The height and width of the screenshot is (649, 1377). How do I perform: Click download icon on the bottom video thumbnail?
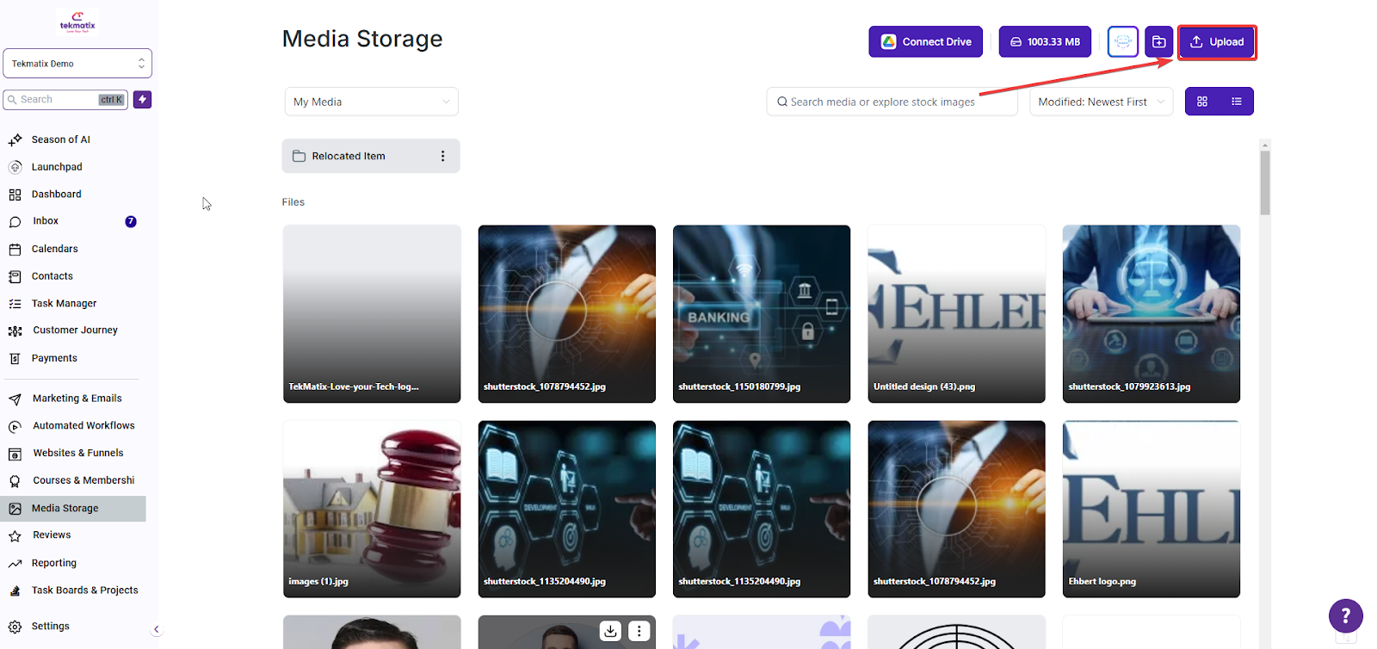pos(610,631)
